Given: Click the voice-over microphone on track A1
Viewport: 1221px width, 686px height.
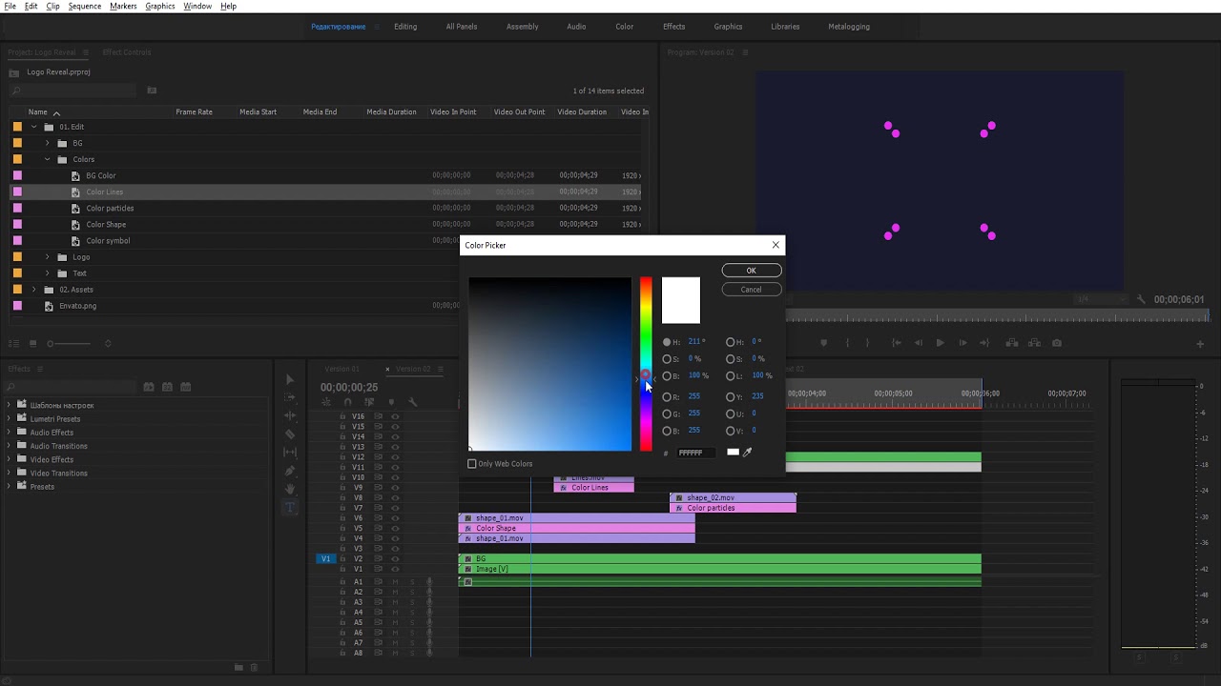Looking at the screenshot, I should point(429,582).
